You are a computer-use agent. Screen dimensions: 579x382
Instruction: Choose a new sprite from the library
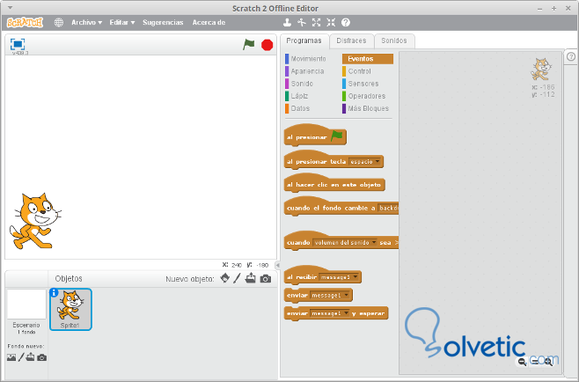click(225, 278)
